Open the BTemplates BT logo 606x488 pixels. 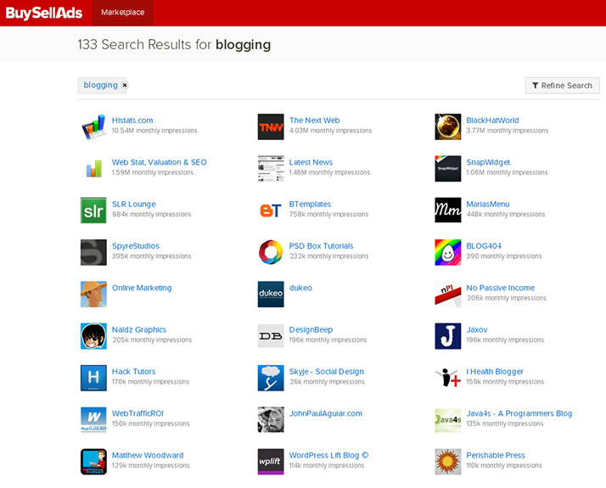(x=271, y=210)
